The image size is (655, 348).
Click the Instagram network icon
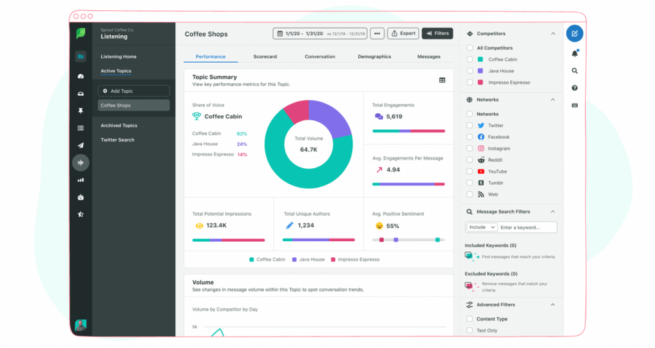click(x=481, y=148)
